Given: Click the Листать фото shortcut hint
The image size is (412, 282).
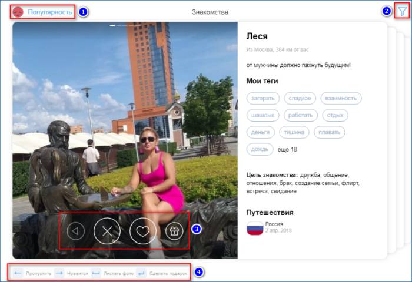Looking at the screenshot, I should tap(118, 273).
